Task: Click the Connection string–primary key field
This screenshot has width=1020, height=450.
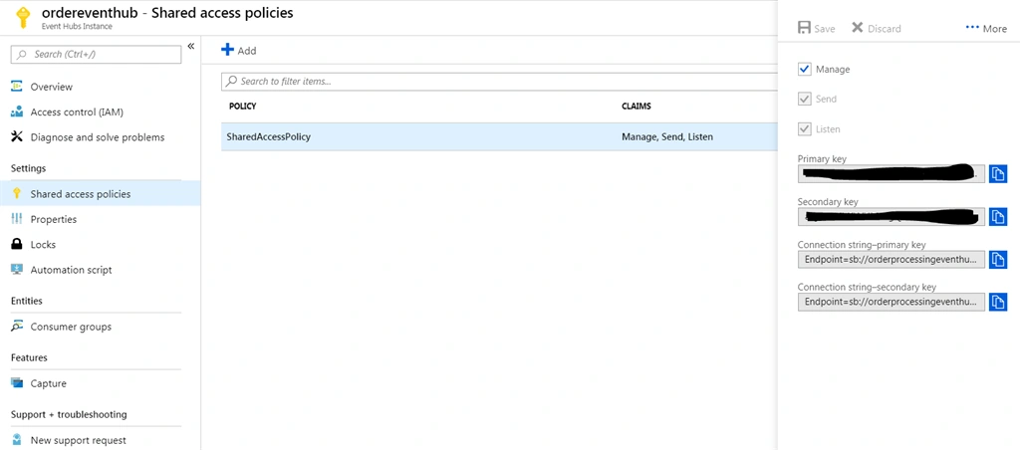Action: click(x=892, y=260)
